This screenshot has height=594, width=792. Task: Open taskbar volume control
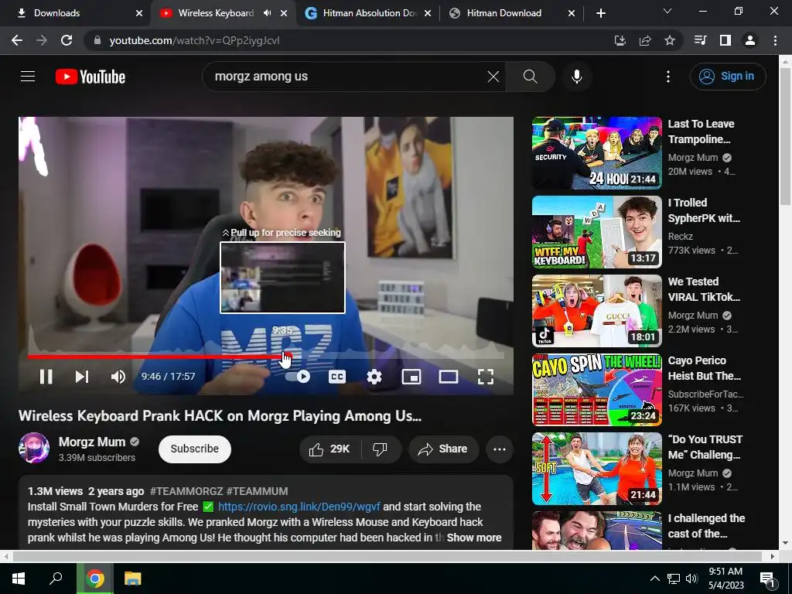pyautogui.click(x=692, y=579)
